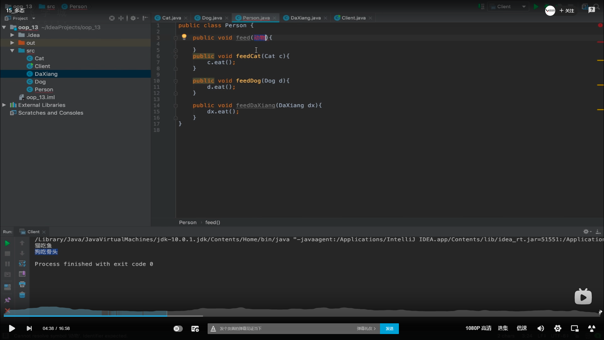This screenshot has width=604, height=340.
Task: Switch to the Cat.java editor tab
Action: 171,18
